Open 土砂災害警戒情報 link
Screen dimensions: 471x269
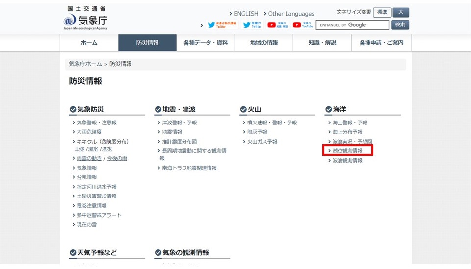(x=97, y=196)
